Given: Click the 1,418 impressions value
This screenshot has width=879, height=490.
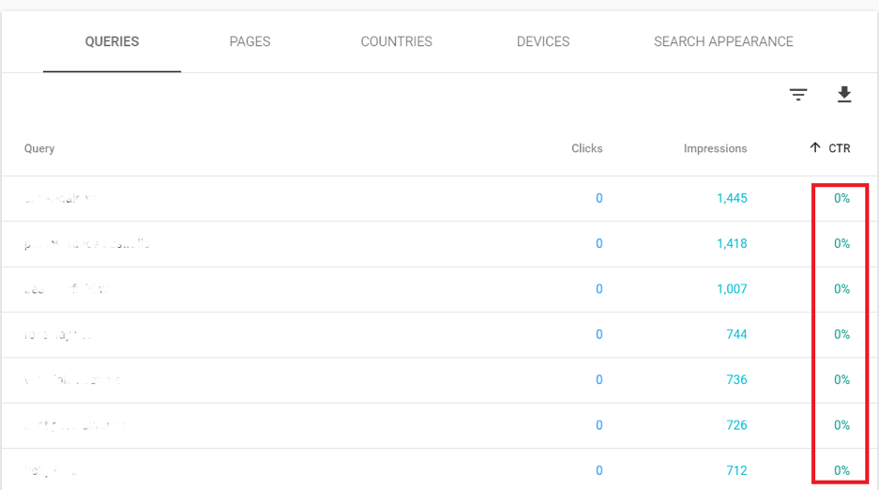Looking at the screenshot, I should (x=731, y=244).
